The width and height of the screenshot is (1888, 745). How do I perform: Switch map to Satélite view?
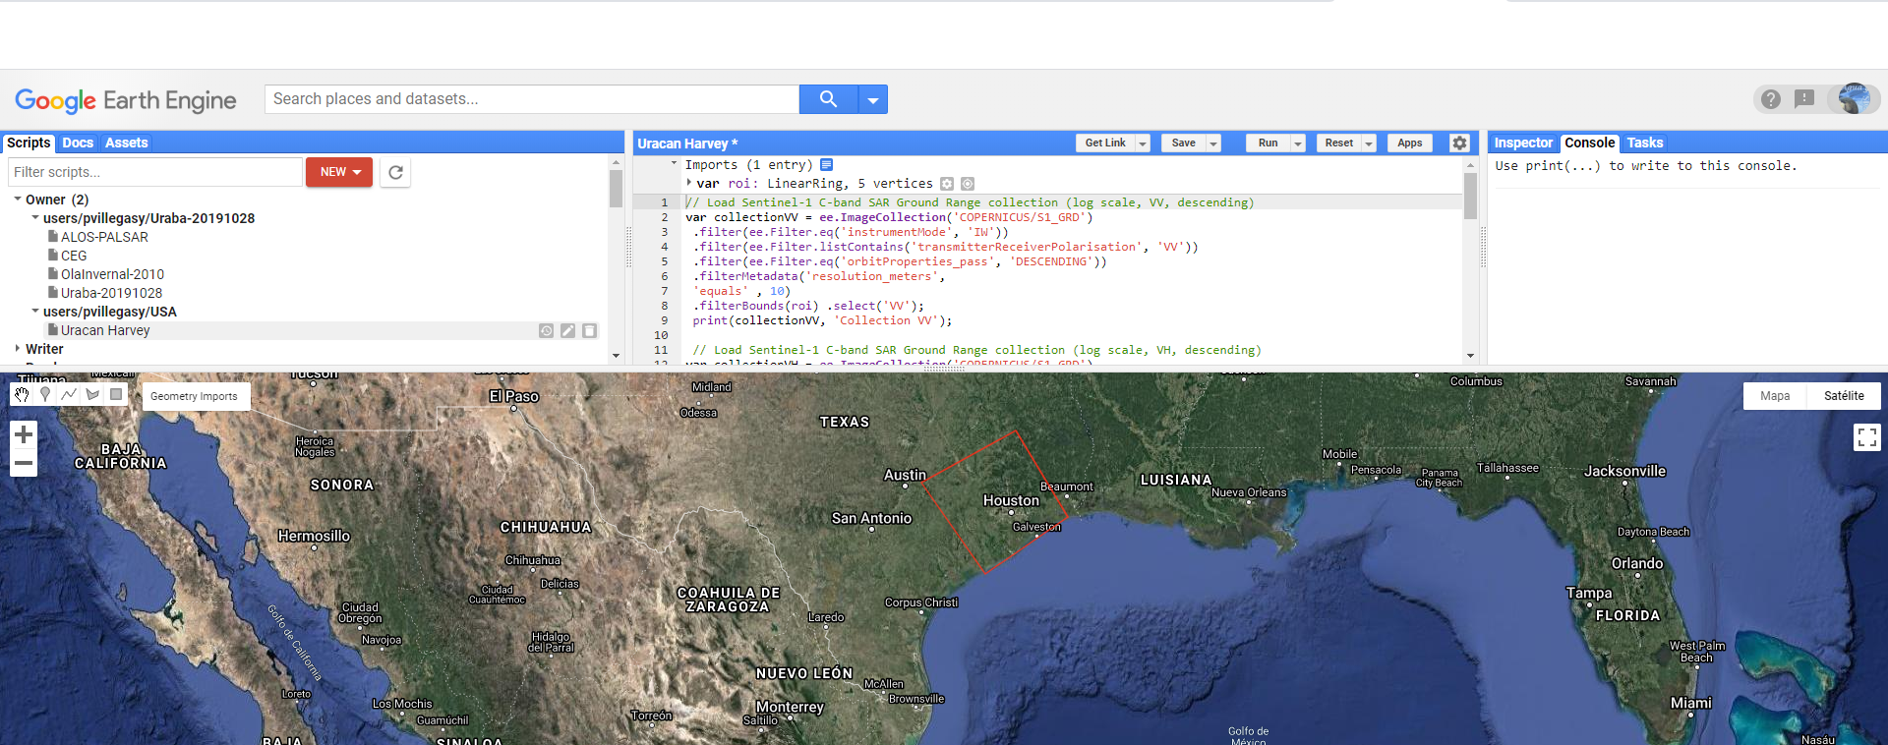point(1844,396)
